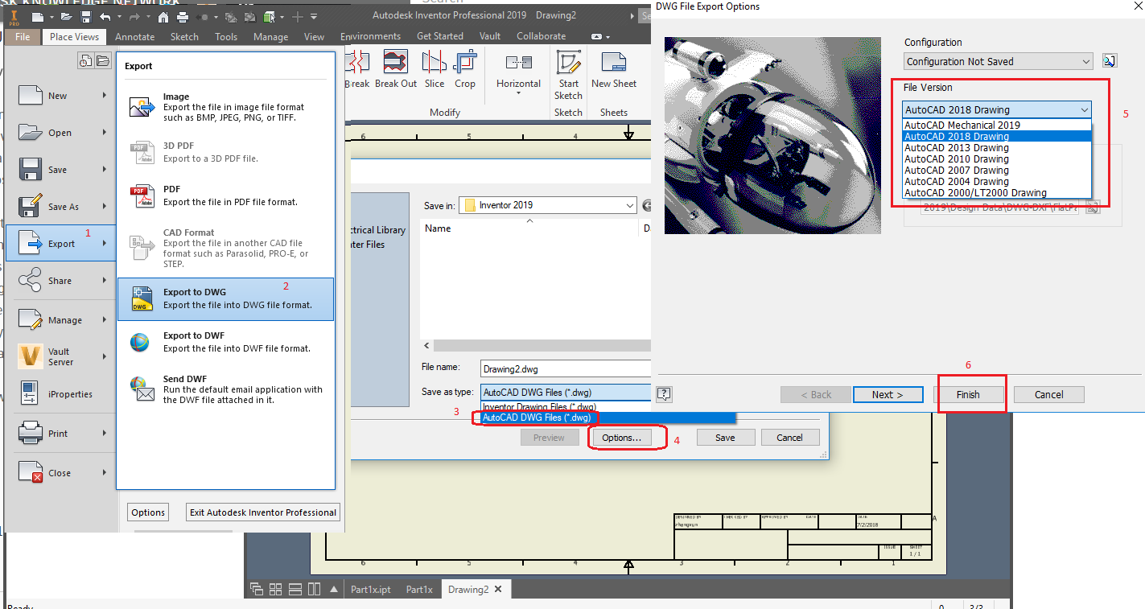Select AutoCAD Mechanical 2019 version

tap(997, 125)
